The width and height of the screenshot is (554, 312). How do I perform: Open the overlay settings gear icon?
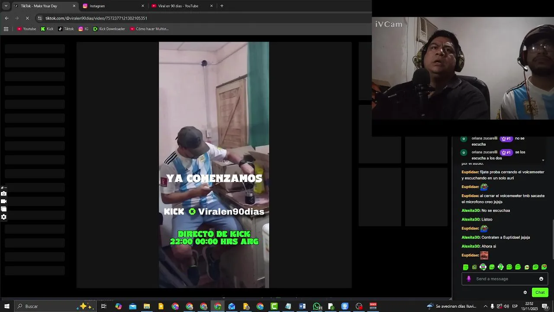4,217
